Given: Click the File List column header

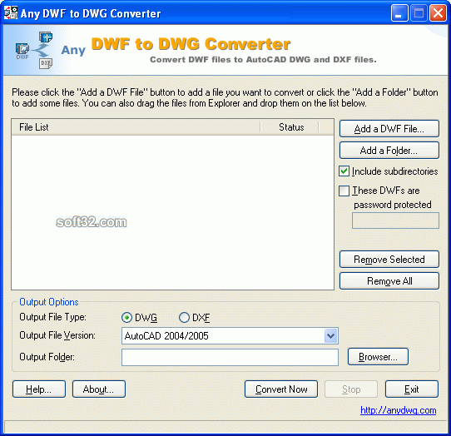Looking at the screenshot, I should tap(136, 127).
